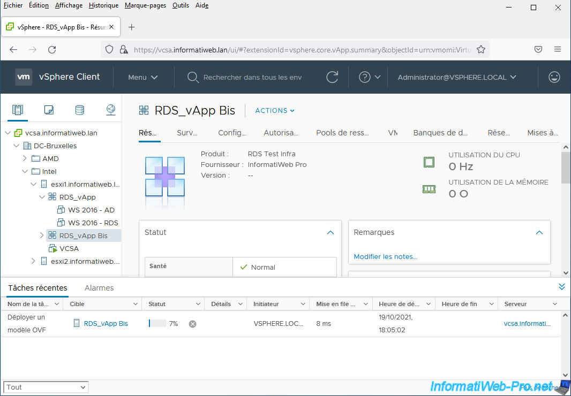Expand the AMD folder
The height and width of the screenshot is (396, 571).
25,159
